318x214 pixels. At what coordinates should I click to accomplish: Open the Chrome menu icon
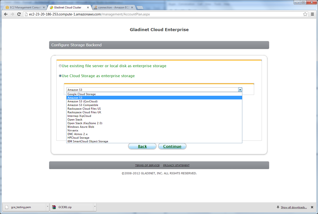pos(312,14)
